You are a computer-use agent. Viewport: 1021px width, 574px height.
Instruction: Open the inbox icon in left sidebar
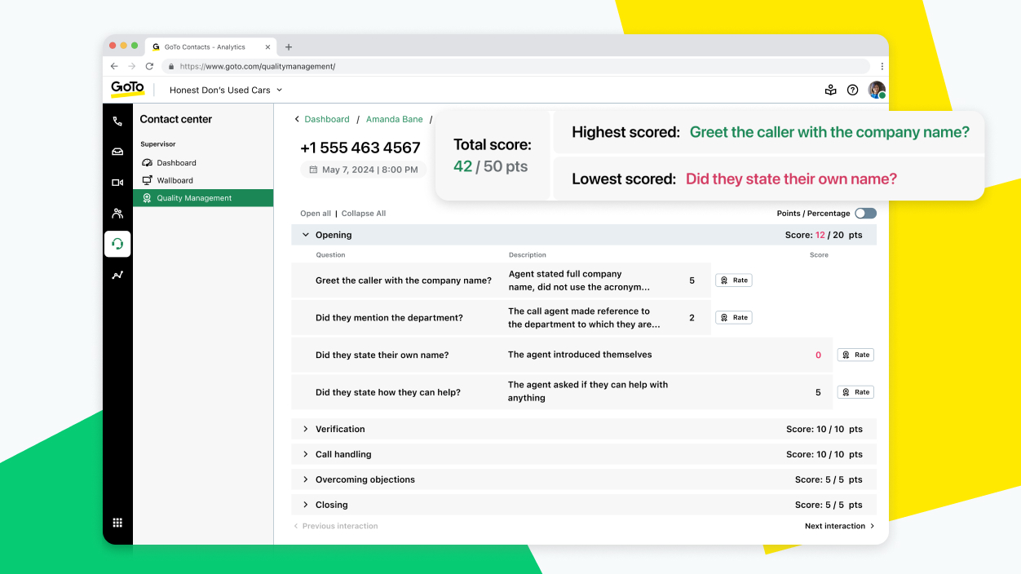117,152
